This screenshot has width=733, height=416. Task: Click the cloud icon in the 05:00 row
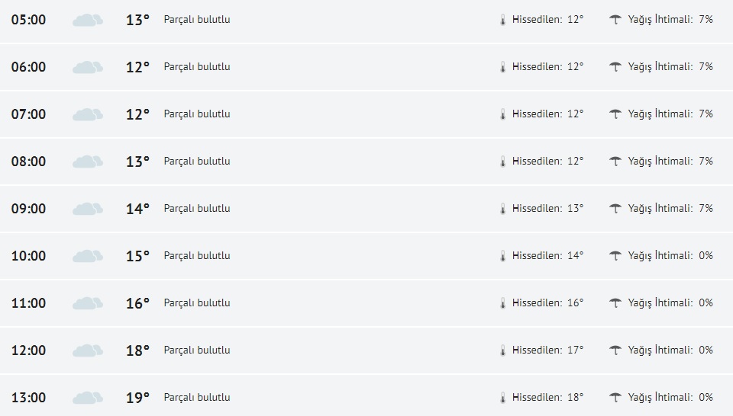(87, 20)
